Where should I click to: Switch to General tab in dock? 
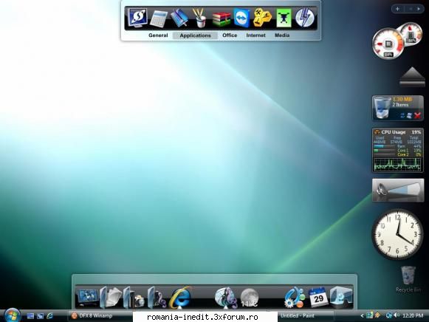click(x=158, y=35)
